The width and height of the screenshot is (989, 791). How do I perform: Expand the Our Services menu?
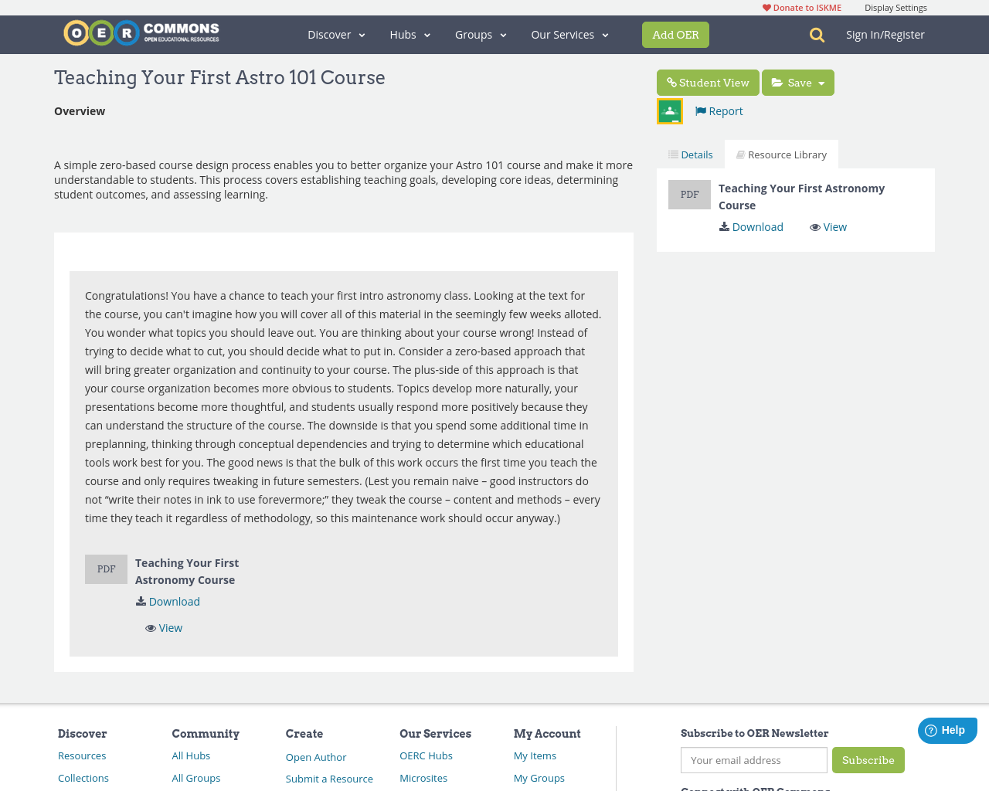coord(570,35)
